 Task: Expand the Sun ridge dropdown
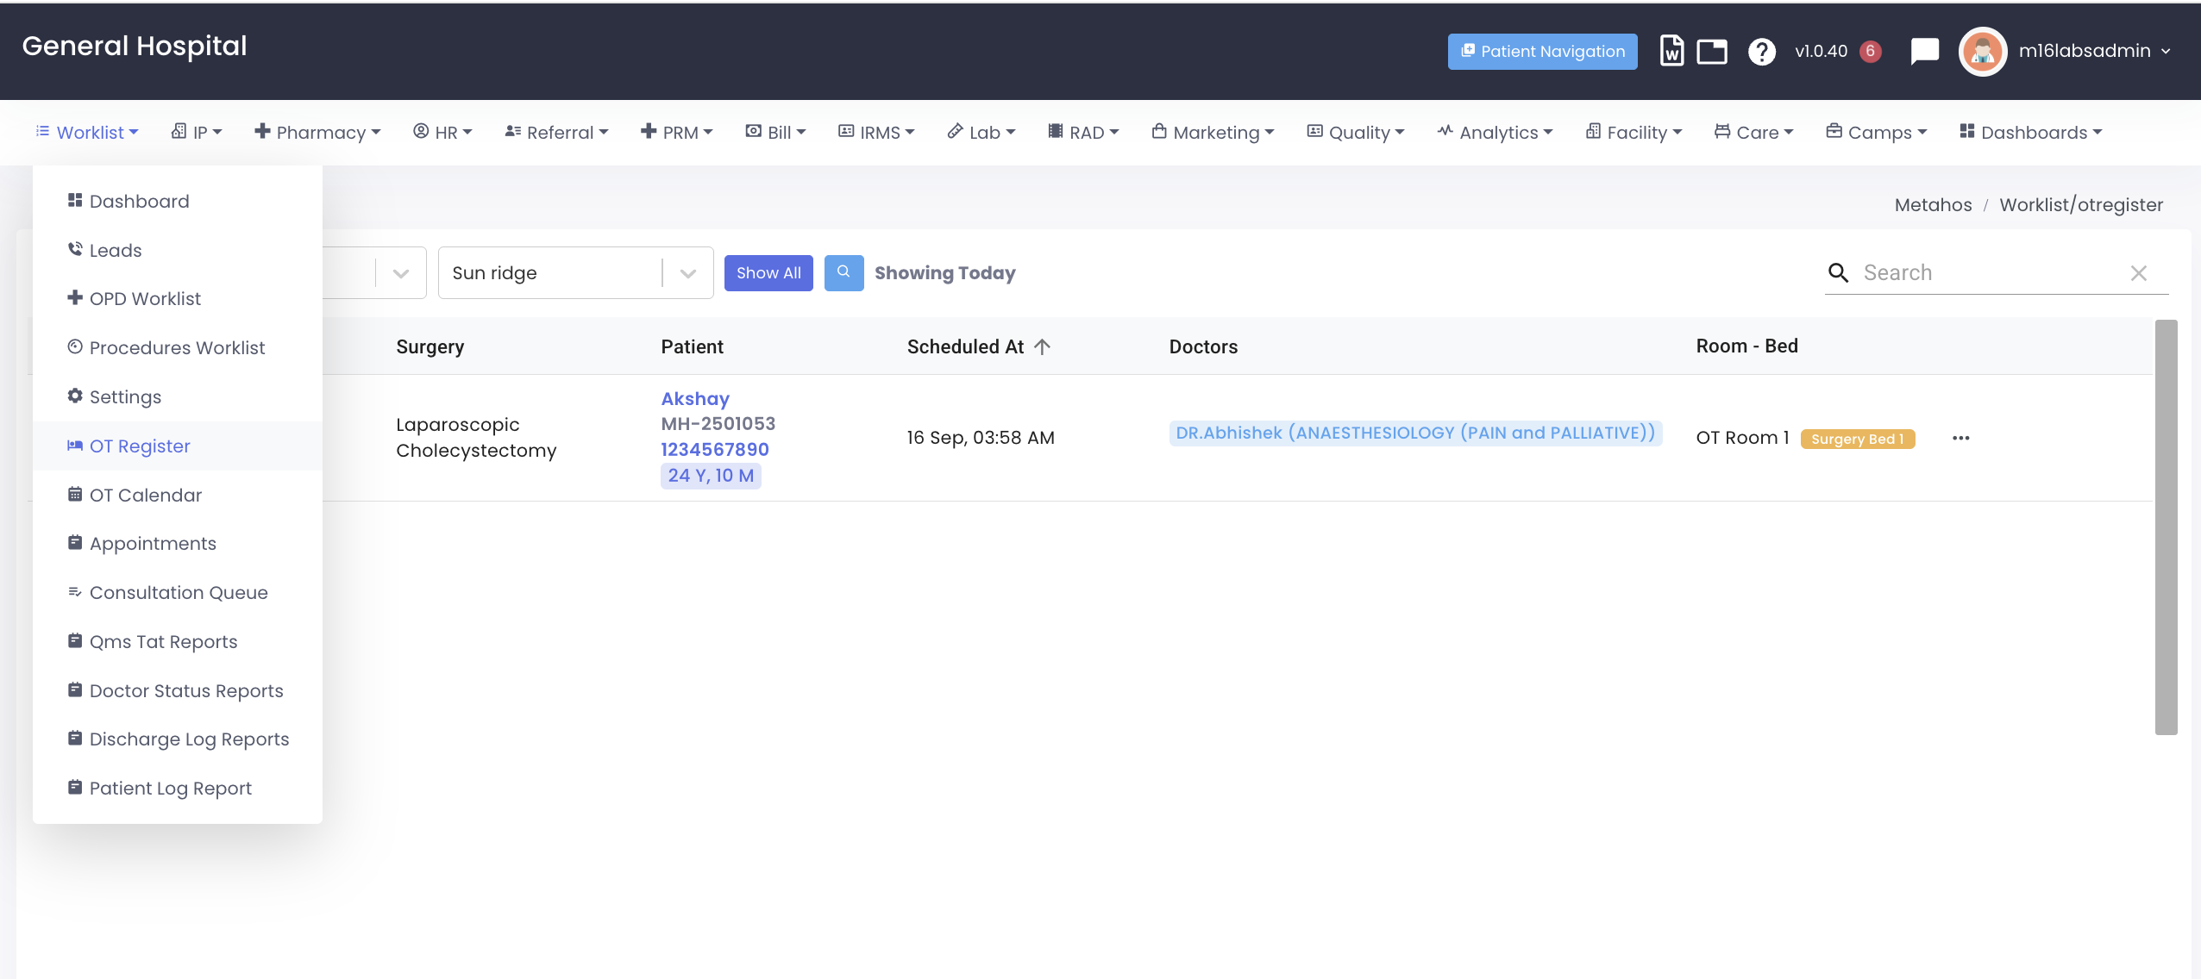(687, 273)
